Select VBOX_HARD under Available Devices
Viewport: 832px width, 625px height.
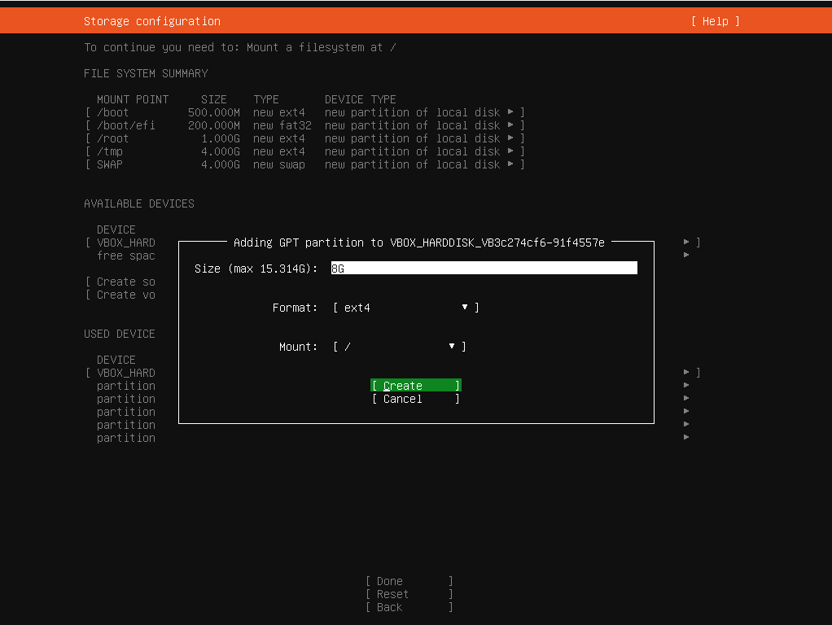pos(125,243)
